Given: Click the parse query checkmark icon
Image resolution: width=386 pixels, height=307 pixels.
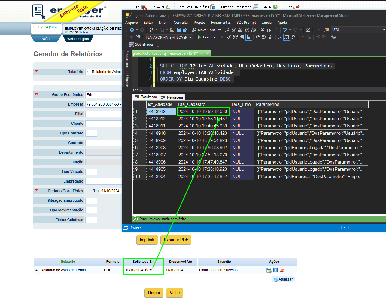Looking at the screenshot, I should [x=229, y=37].
